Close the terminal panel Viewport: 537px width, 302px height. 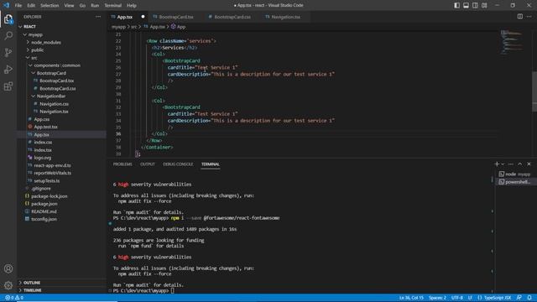coord(529,164)
